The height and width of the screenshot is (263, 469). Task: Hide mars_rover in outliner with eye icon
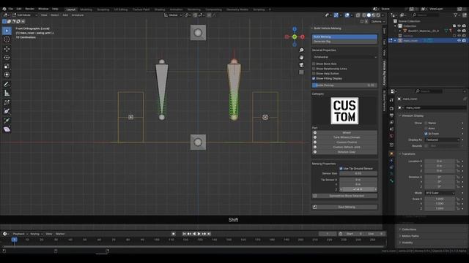459,41
